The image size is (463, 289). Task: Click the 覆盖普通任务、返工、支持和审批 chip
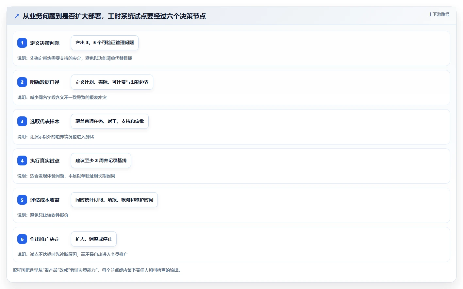[x=110, y=121]
